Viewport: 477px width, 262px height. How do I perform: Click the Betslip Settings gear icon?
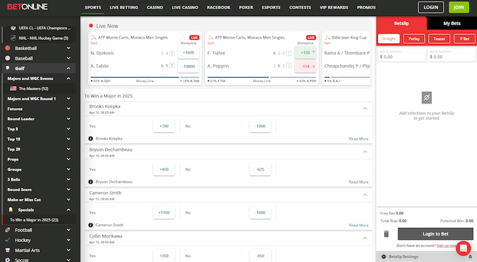point(384,256)
